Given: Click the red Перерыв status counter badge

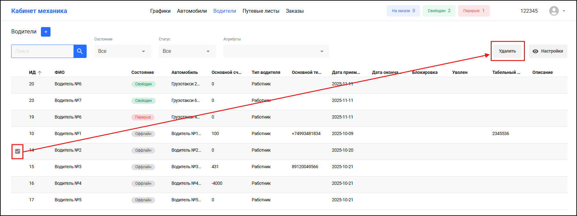Looking at the screenshot, I should tap(473, 11).
